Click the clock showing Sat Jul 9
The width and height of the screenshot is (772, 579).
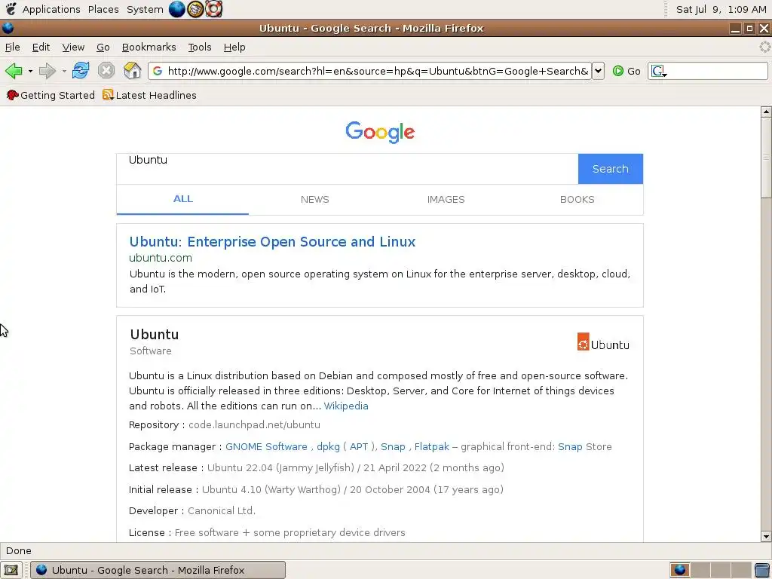click(720, 9)
